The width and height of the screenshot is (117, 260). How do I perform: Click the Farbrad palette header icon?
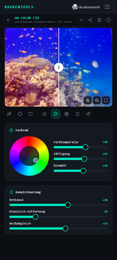pos(11,130)
